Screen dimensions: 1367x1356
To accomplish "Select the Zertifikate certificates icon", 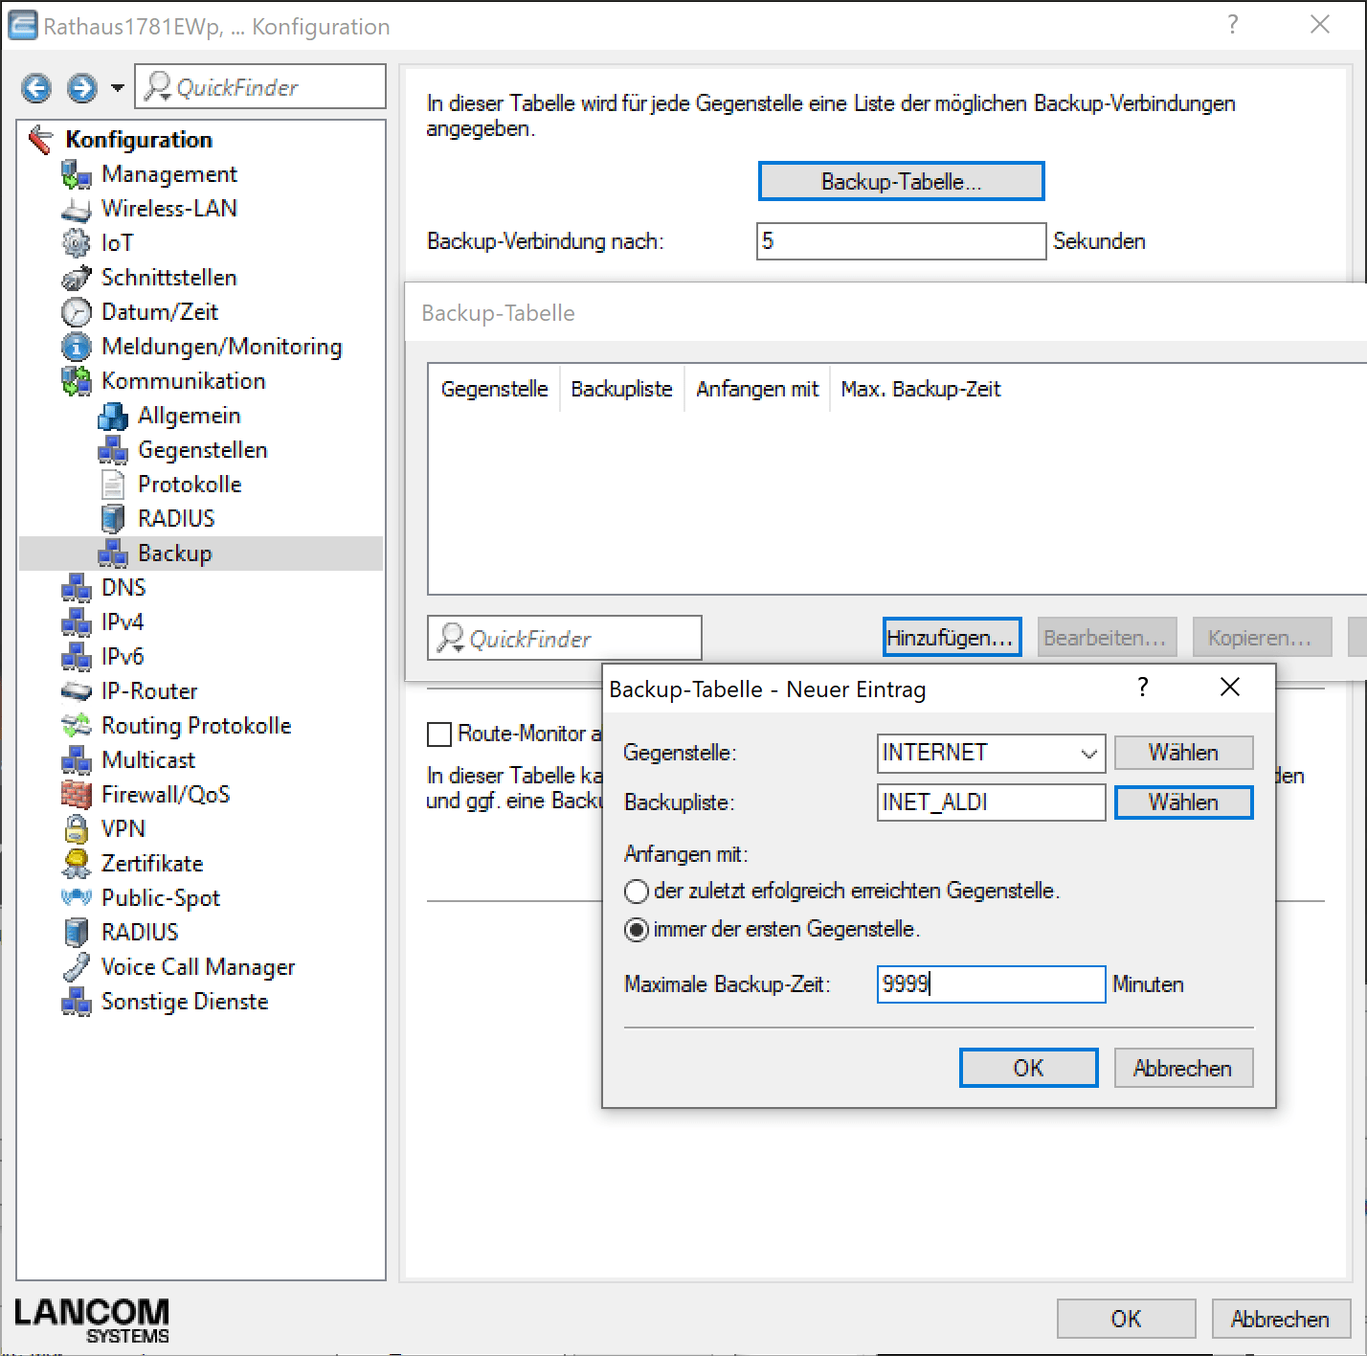I will pyautogui.click(x=77, y=863).
